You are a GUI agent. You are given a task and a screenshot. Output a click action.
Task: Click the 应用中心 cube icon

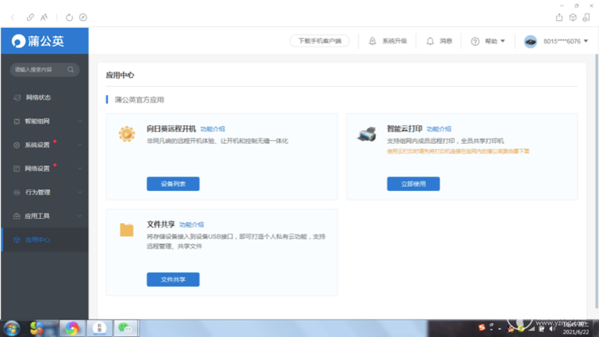click(16, 240)
